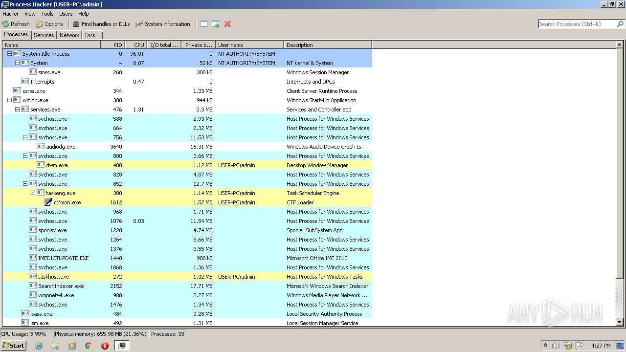Open the Options toolbar button

tap(49, 24)
